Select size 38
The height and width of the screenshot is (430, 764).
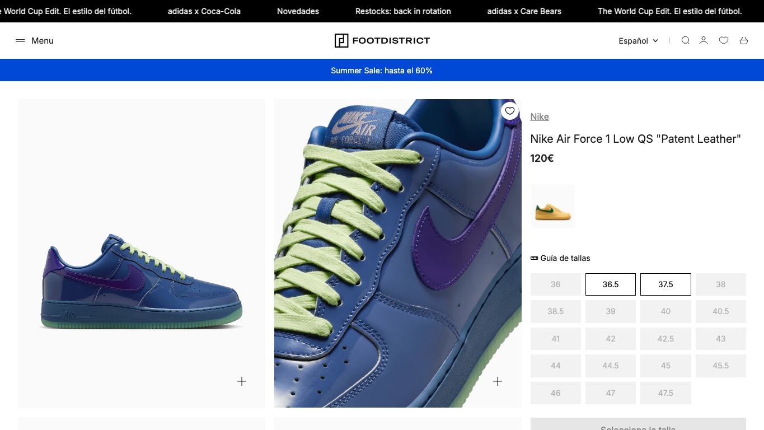click(721, 284)
